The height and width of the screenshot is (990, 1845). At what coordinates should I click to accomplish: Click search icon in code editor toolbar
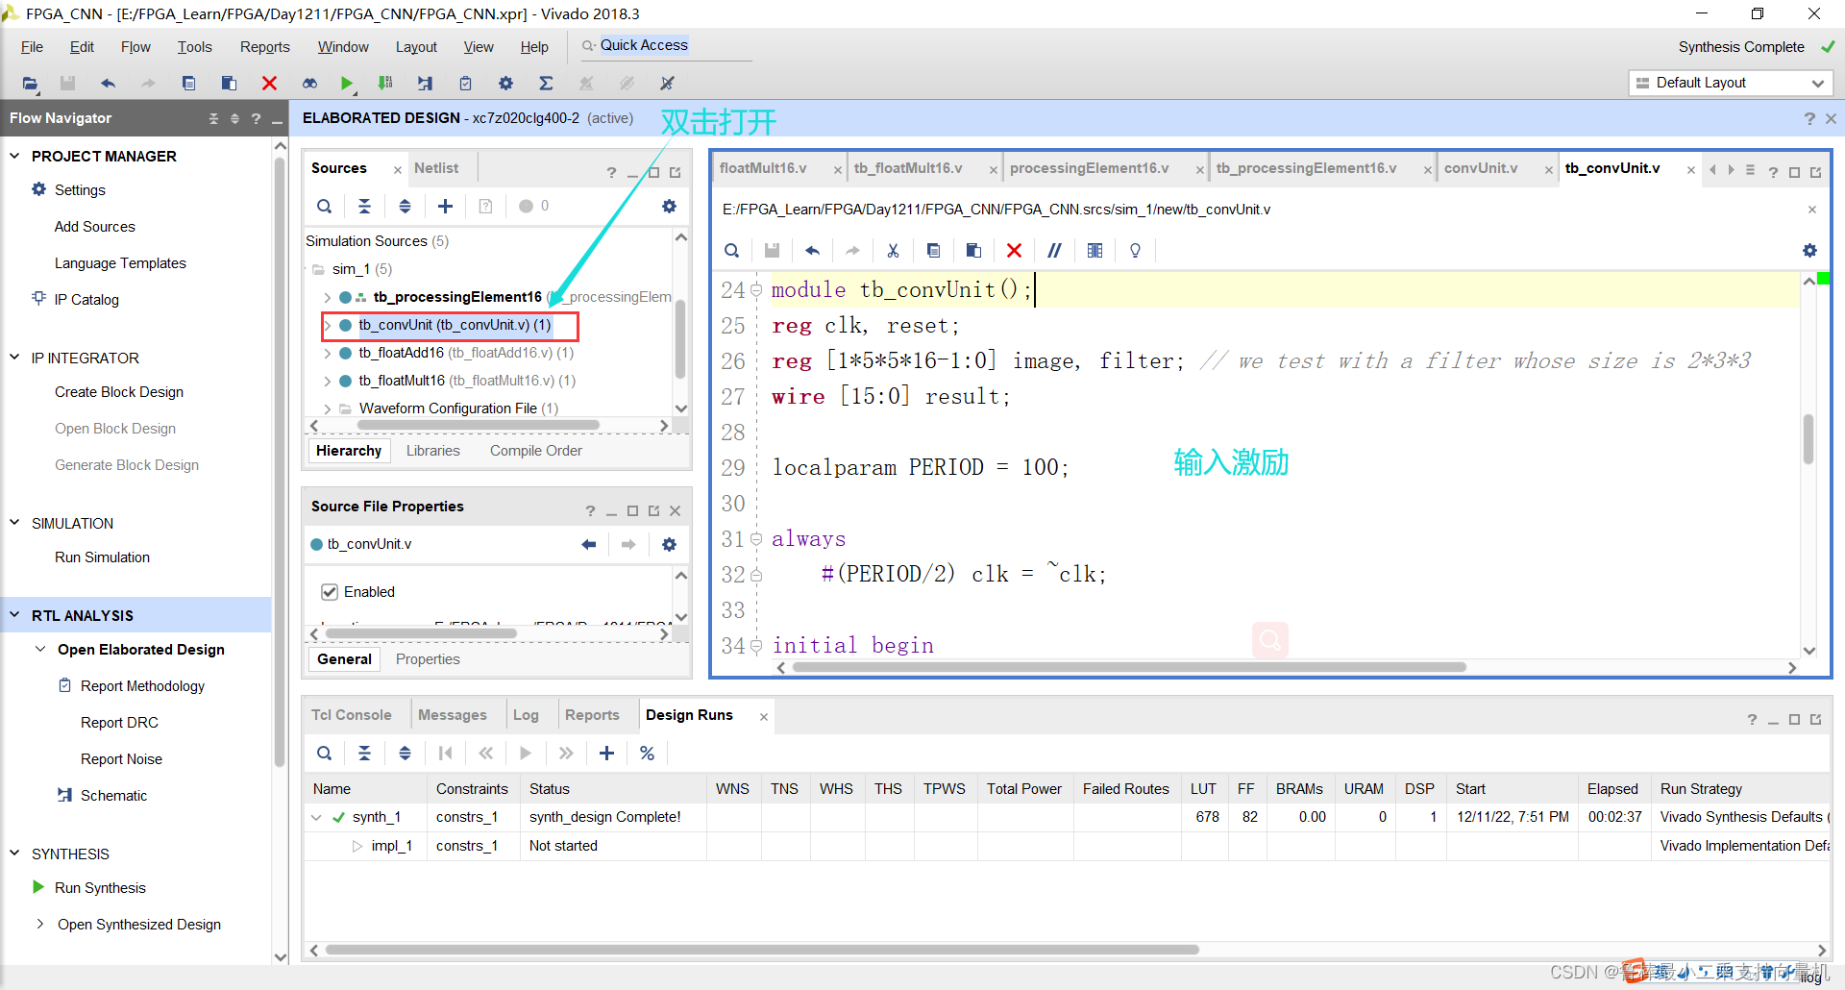[x=731, y=250]
